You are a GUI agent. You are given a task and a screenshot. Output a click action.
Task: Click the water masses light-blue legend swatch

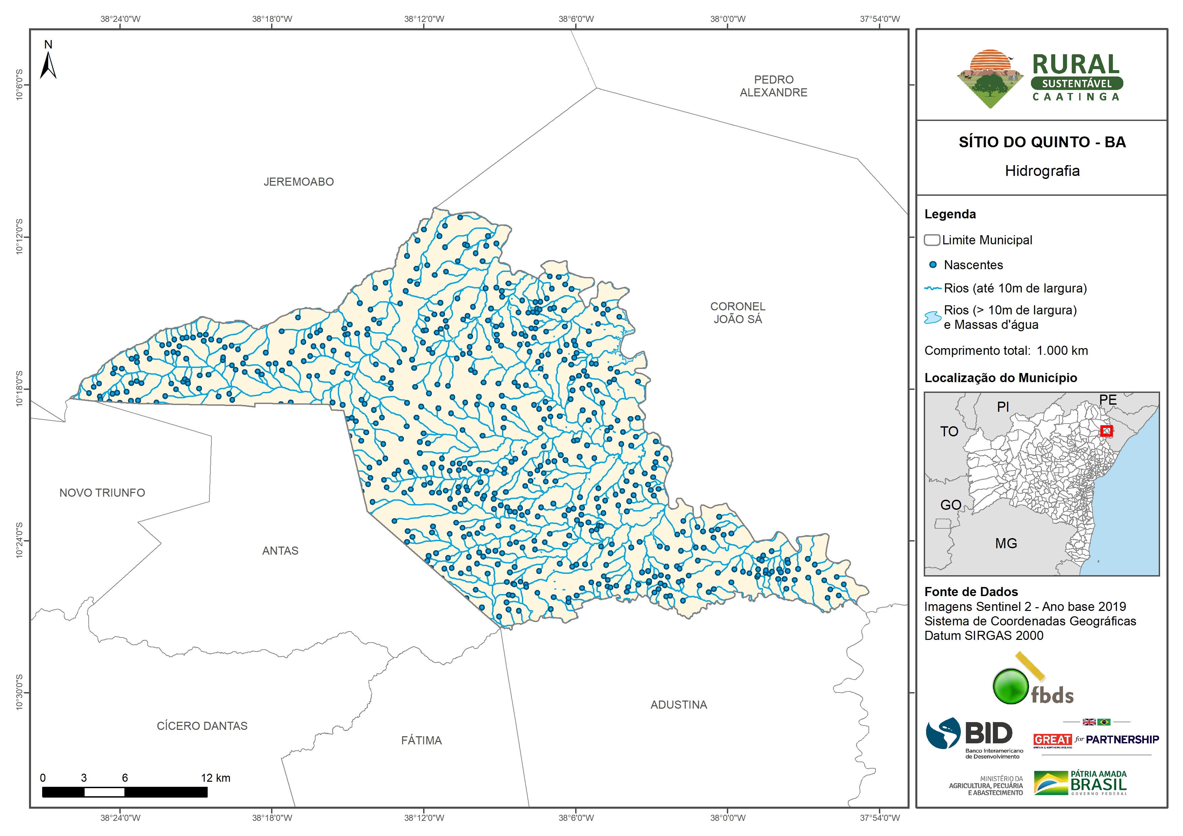(933, 317)
